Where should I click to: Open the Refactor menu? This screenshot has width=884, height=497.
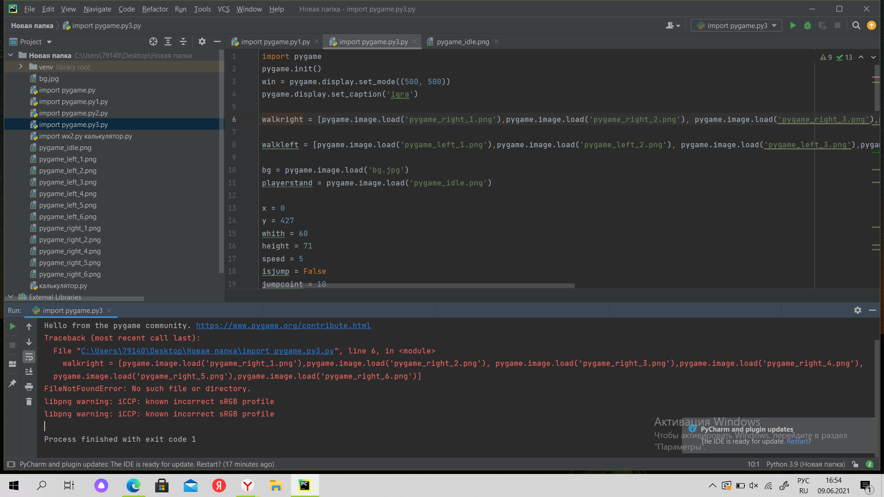pyautogui.click(x=155, y=9)
